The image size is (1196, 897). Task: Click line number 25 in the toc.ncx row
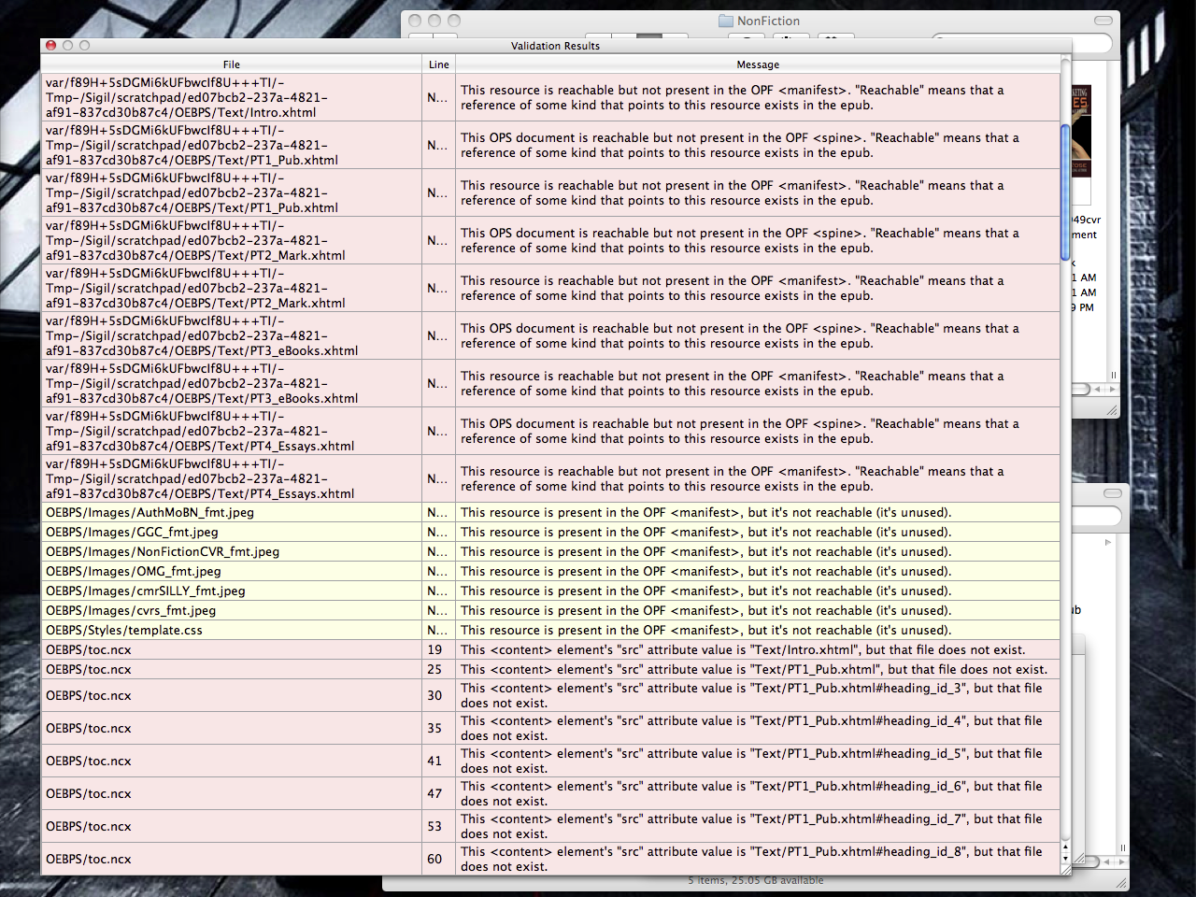[x=434, y=669]
